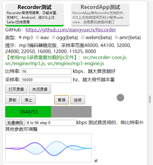Click the 关闭录音 button
Screen dimensions: 153x165
point(40,89)
